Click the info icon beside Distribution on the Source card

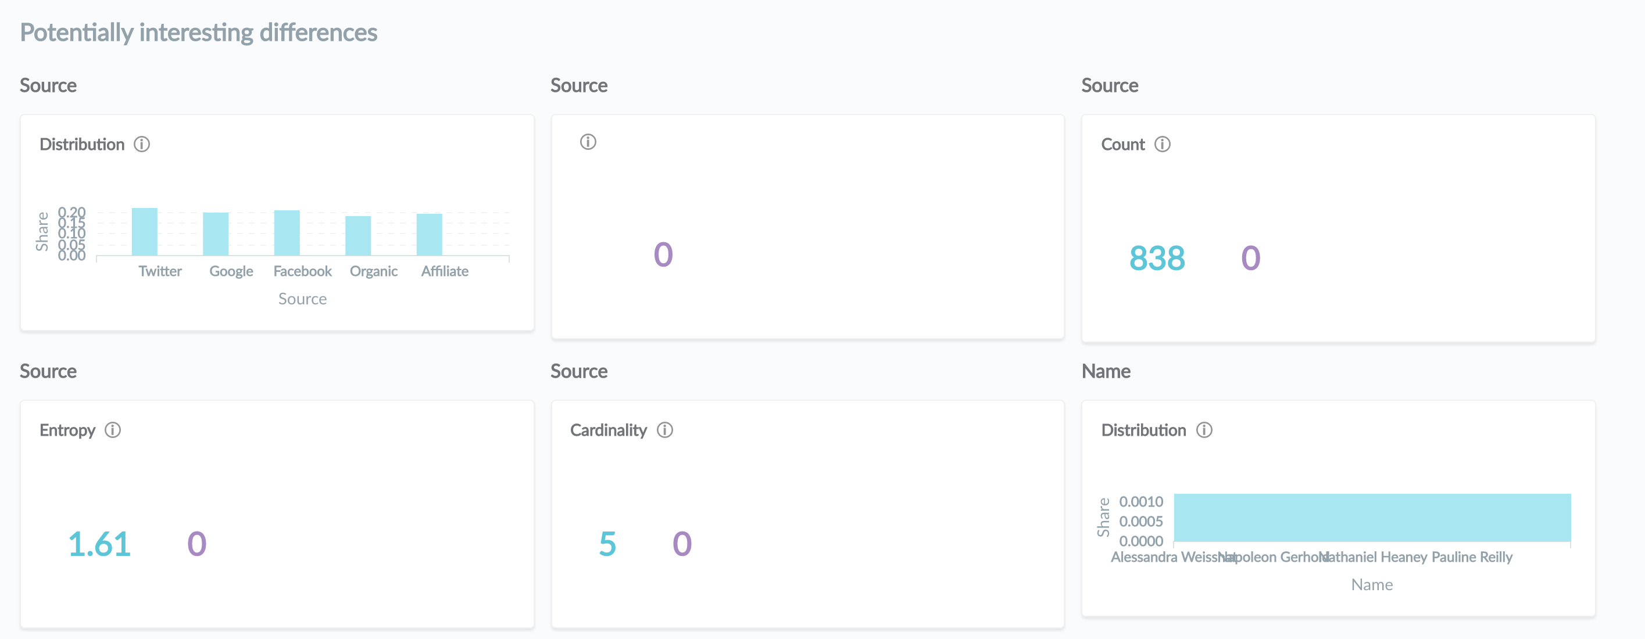click(142, 143)
